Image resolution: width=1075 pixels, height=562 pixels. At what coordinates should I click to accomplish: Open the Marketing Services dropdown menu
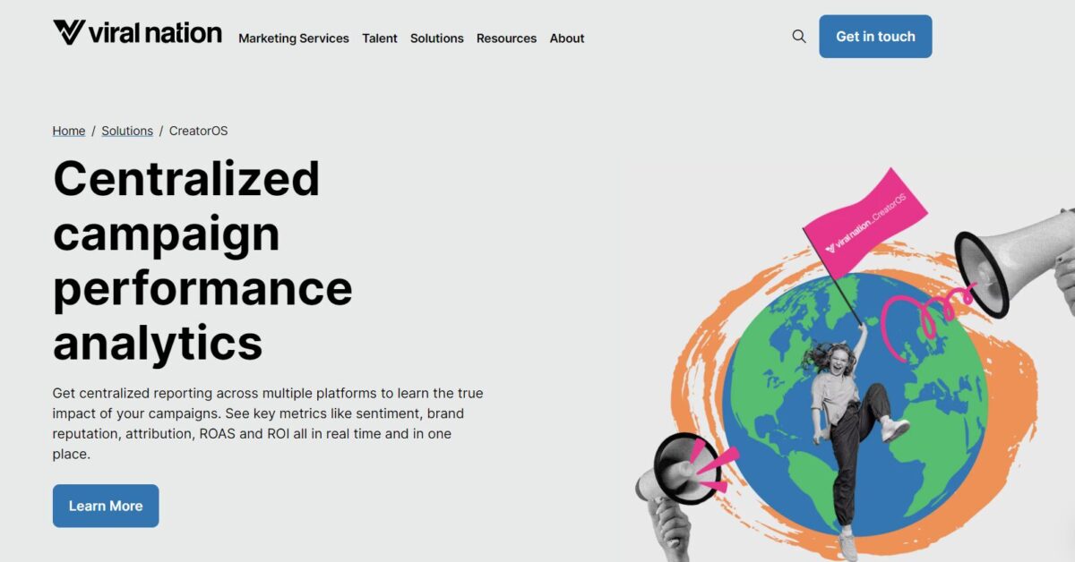(x=294, y=38)
